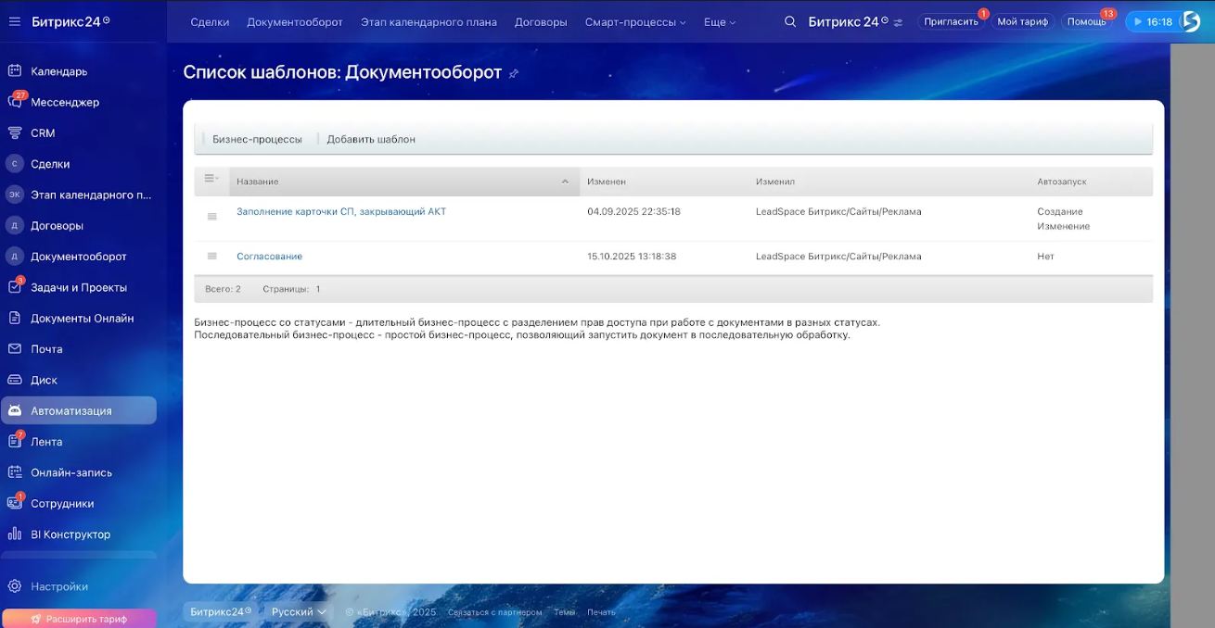
Task: Open Мессенджер in the sidebar
Action: pyautogui.click(x=64, y=102)
